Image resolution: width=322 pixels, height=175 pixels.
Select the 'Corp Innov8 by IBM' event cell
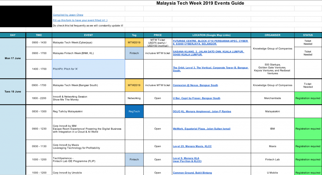pyautogui.click(x=88, y=129)
